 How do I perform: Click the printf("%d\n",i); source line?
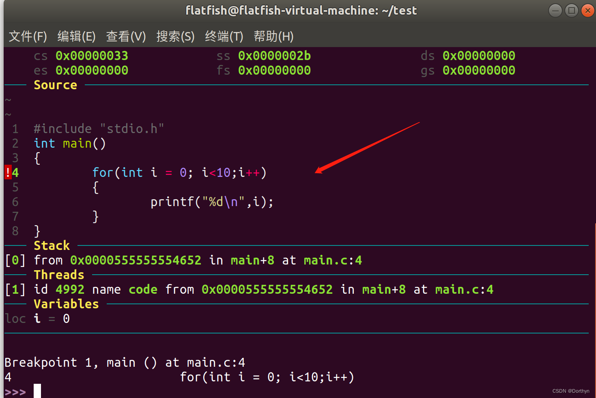tap(212, 202)
